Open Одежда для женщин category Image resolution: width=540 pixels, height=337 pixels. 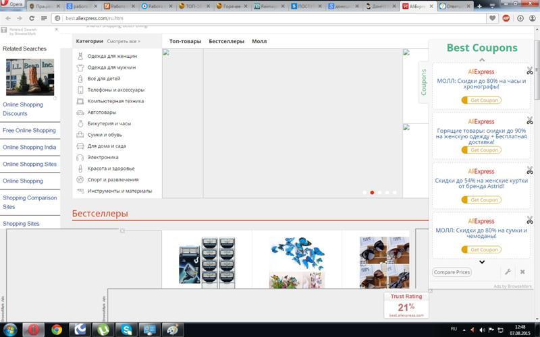[x=112, y=56]
